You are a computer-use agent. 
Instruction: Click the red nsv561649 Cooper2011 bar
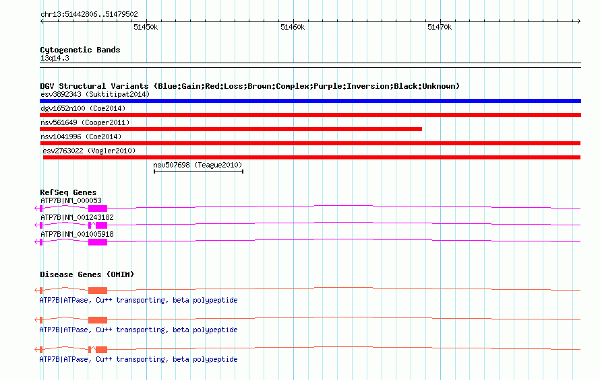231,129
